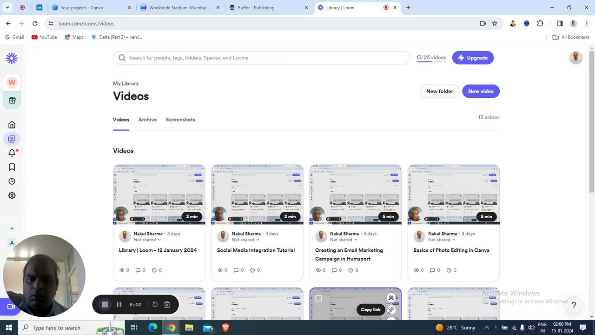
Task: Open the A space in sidebar
Action: (x=12, y=243)
